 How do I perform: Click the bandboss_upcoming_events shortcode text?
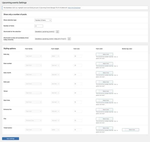pos(45,32)
